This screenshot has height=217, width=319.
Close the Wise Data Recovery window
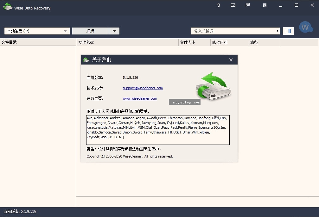pyautogui.click(x=312, y=5)
